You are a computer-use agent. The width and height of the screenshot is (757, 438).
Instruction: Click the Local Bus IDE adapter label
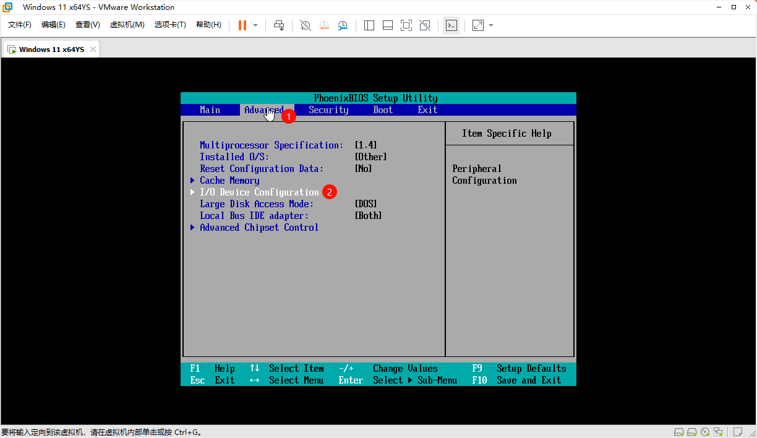254,216
